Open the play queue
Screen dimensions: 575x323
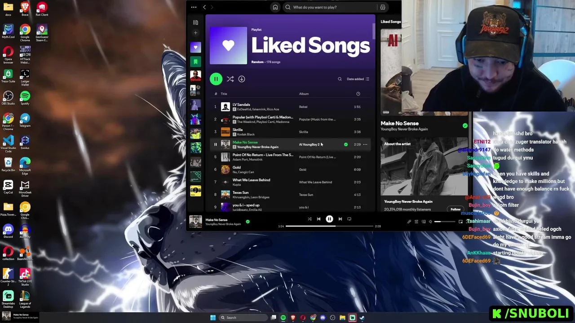click(x=416, y=222)
